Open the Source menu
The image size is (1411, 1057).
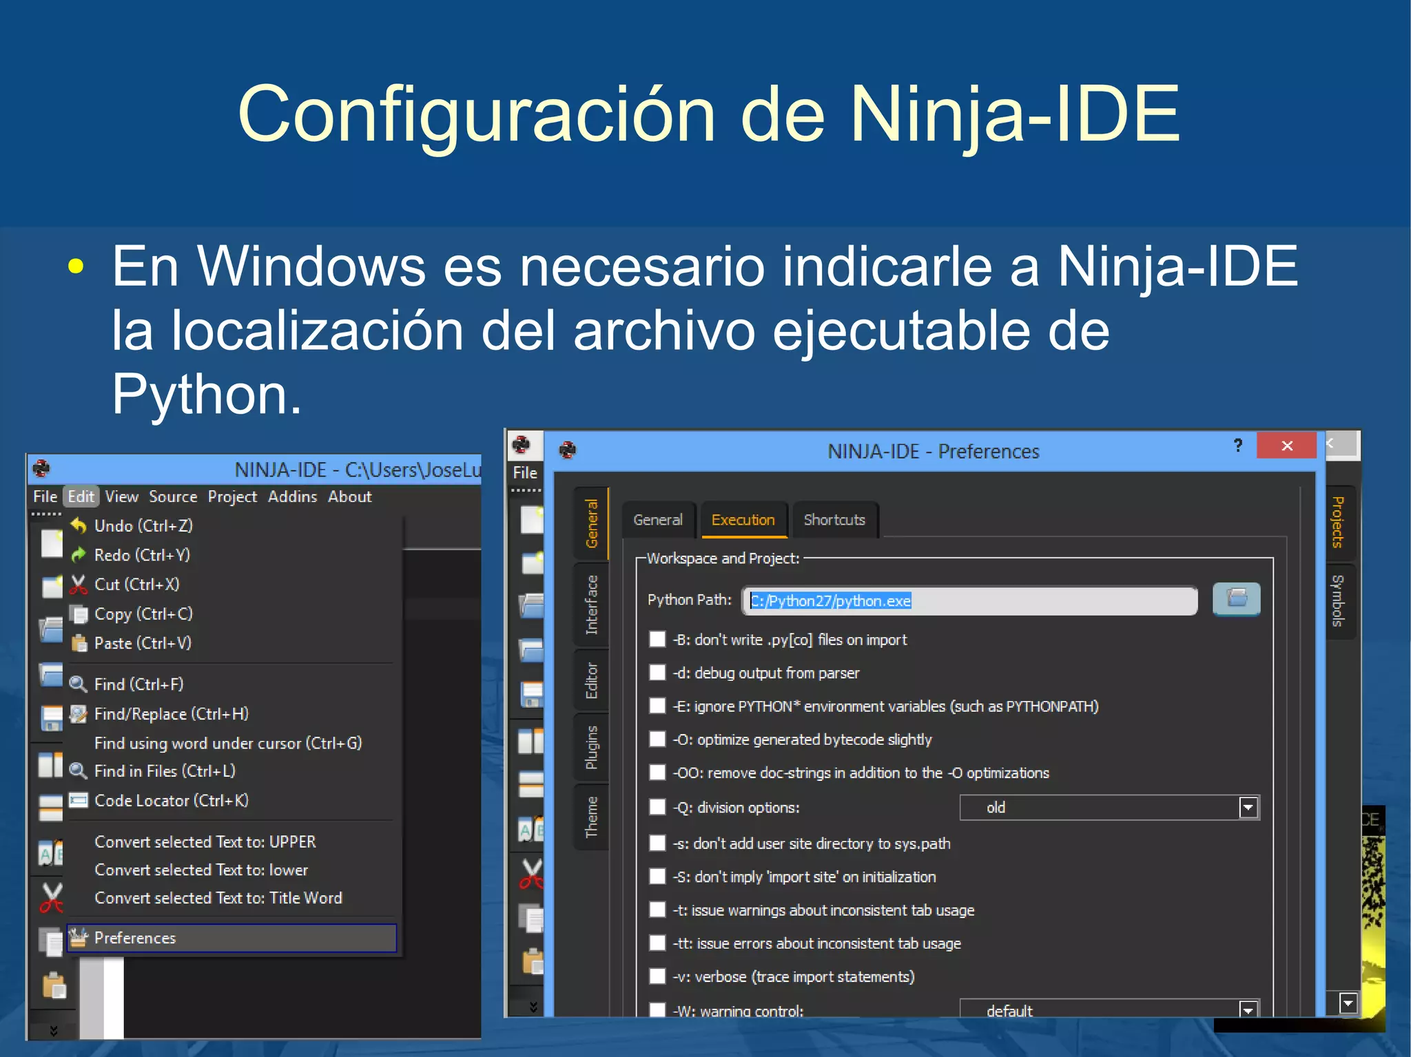(x=173, y=496)
